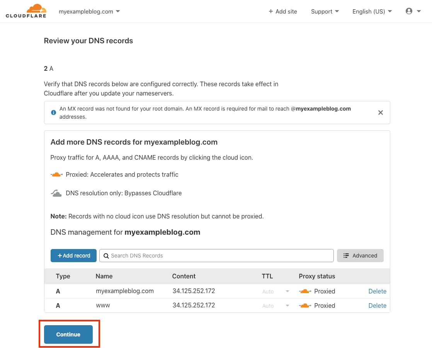Screen dimensions: 432x348
Task: Click the '2 A' record count text
Action: point(48,69)
